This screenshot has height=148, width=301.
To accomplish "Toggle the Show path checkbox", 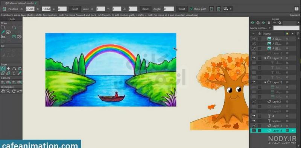I will [191, 9].
